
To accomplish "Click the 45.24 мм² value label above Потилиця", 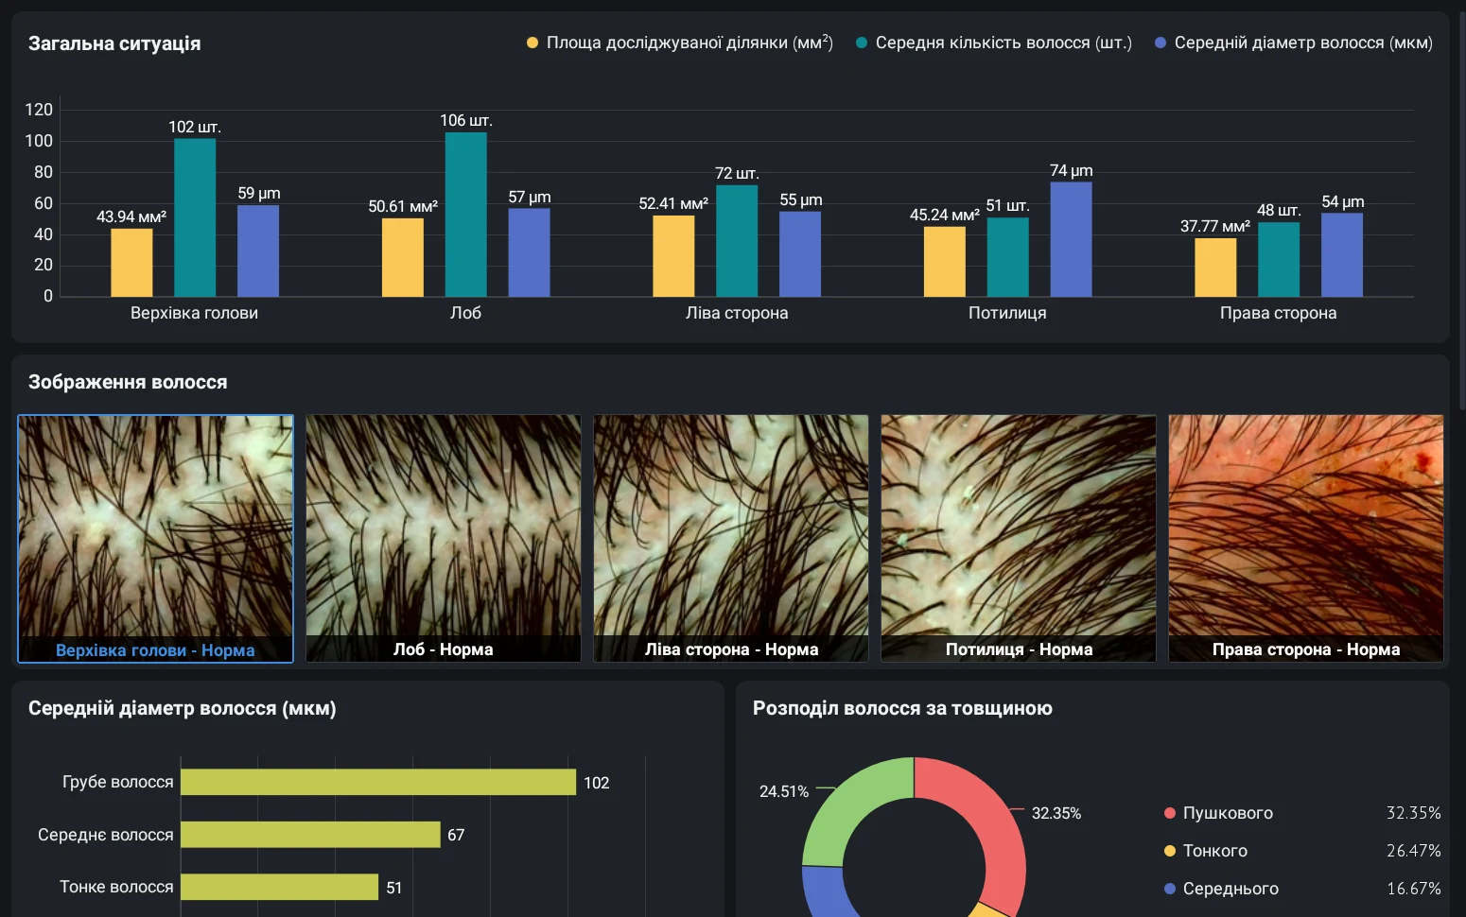I will [x=945, y=215].
